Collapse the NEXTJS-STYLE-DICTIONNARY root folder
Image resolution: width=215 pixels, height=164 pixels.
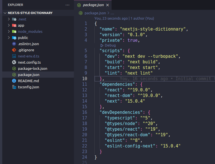click(5, 13)
